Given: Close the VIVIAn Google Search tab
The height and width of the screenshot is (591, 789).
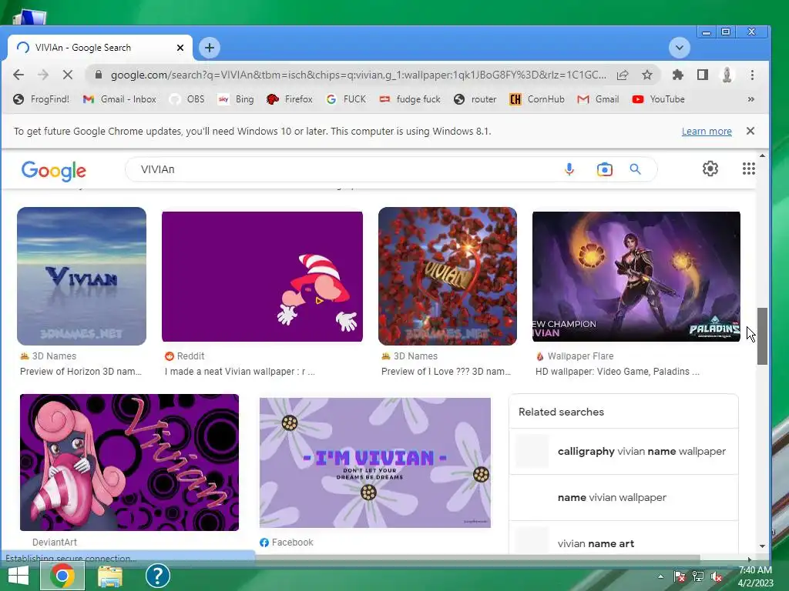Looking at the screenshot, I should pos(180,48).
